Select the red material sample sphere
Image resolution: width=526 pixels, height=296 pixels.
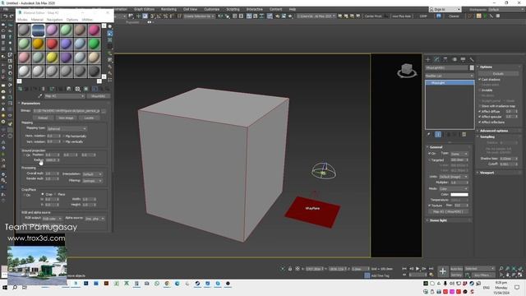pyautogui.click(x=52, y=44)
